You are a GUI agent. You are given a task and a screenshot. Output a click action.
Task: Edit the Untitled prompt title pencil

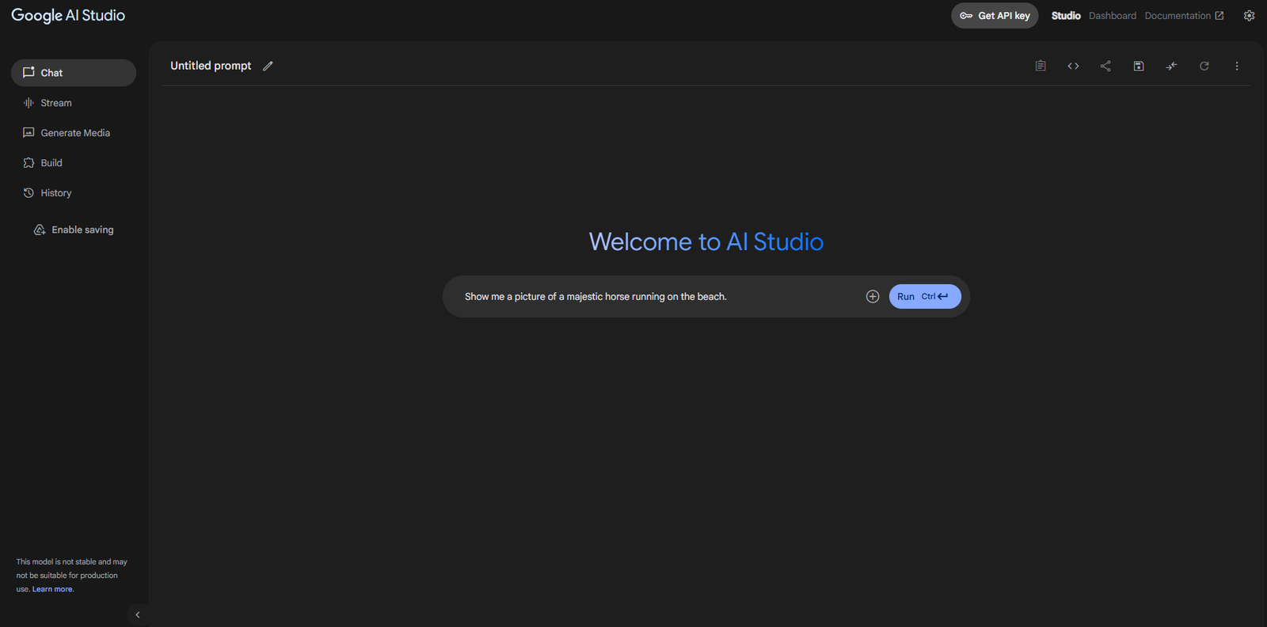click(x=268, y=66)
